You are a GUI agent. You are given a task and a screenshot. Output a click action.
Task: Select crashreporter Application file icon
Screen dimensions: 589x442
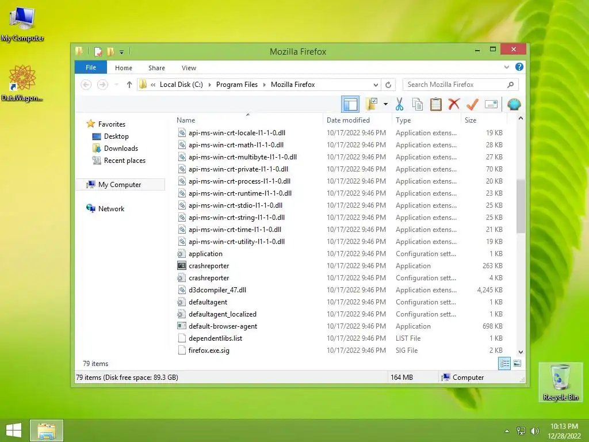tap(182, 266)
